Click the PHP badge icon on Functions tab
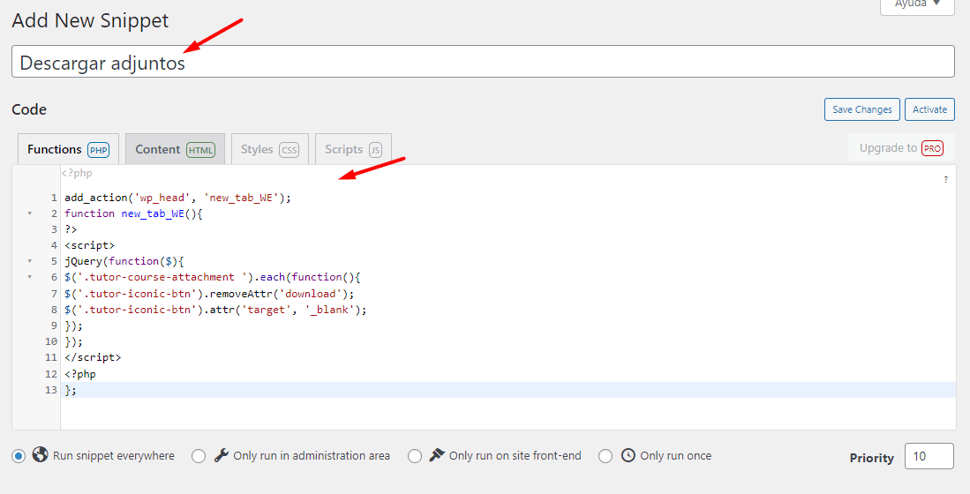 (98, 150)
